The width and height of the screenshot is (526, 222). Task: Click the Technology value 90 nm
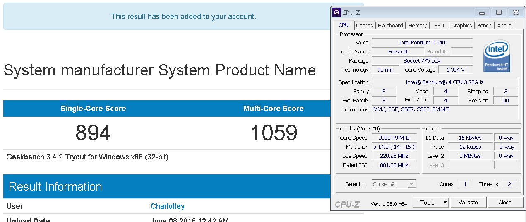pos(385,70)
